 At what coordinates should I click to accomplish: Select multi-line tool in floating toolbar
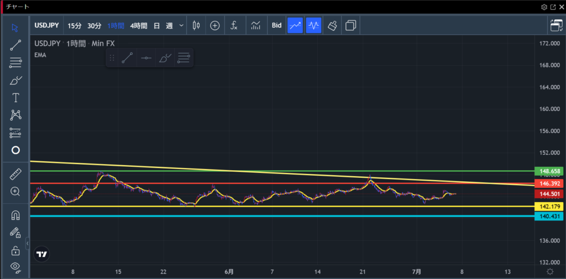point(184,58)
